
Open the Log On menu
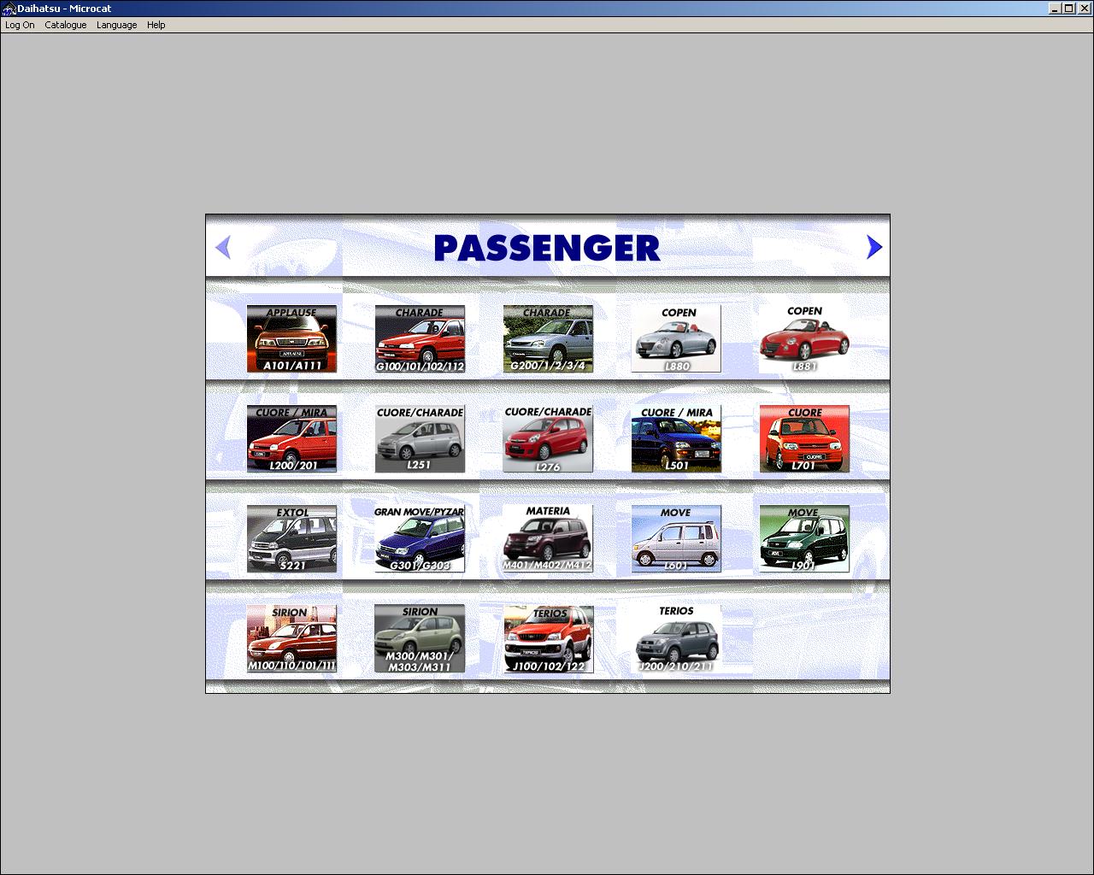click(18, 25)
